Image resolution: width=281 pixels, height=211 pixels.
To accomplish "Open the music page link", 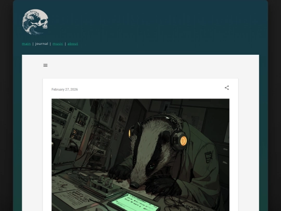I will point(58,44).
